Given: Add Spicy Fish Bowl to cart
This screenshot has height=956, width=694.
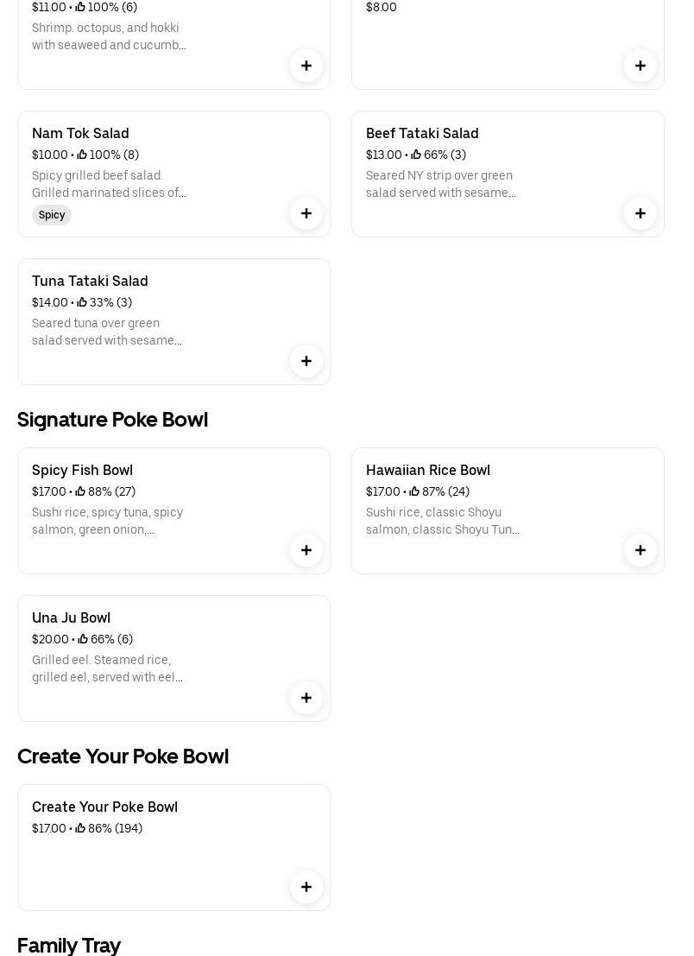Looking at the screenshot, I should [x=306, y=550].
